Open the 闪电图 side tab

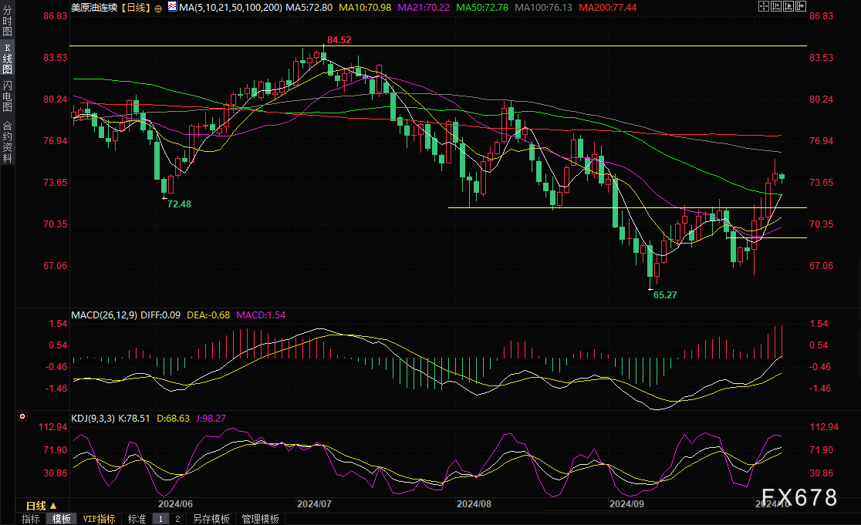(7, 96)
